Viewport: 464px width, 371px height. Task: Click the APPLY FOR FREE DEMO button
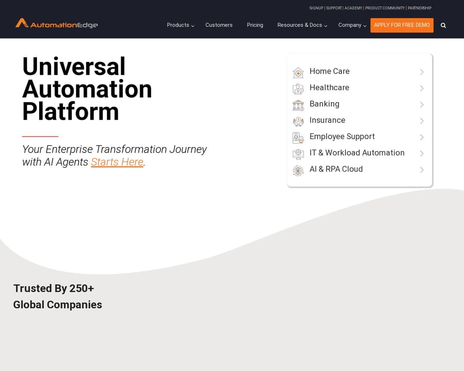[402, 25]
